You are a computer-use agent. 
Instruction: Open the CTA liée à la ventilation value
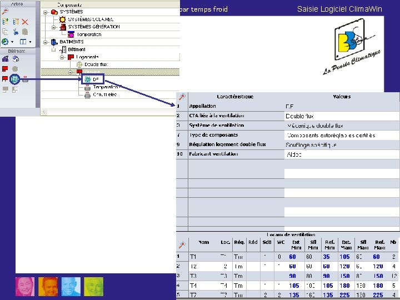[342, 116]
